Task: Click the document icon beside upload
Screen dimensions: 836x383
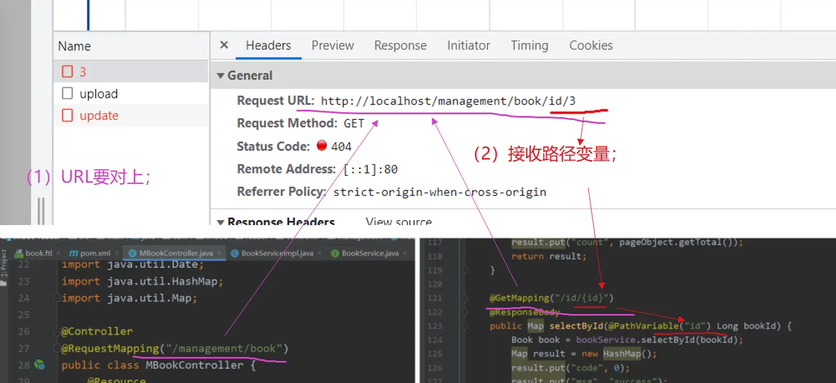Action: tap(67, 93)
